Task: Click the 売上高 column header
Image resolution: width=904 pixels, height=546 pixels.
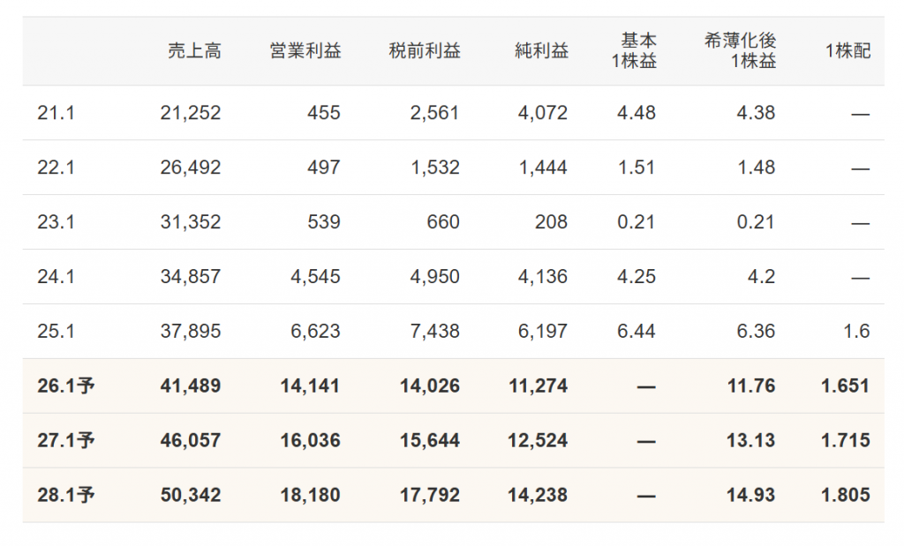Action: click(194, 51)
